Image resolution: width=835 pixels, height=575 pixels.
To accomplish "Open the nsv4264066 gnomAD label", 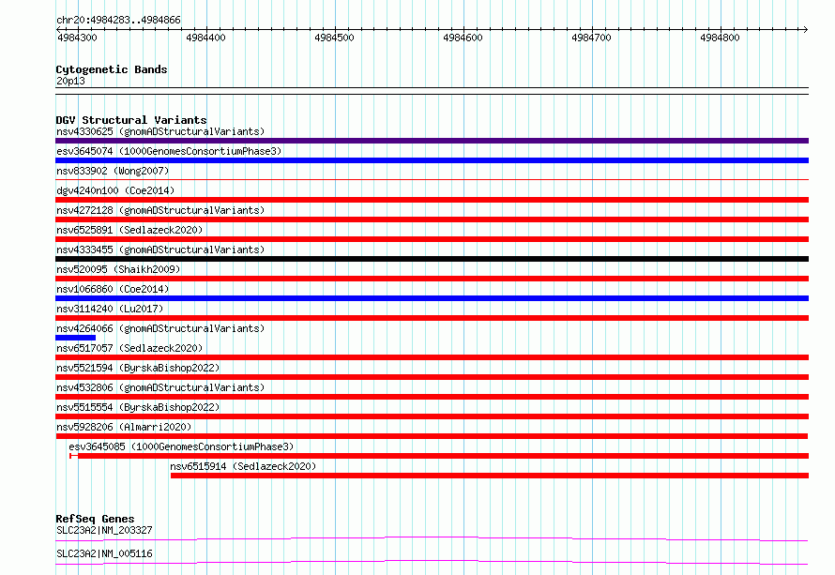I will tap(160, 328).
